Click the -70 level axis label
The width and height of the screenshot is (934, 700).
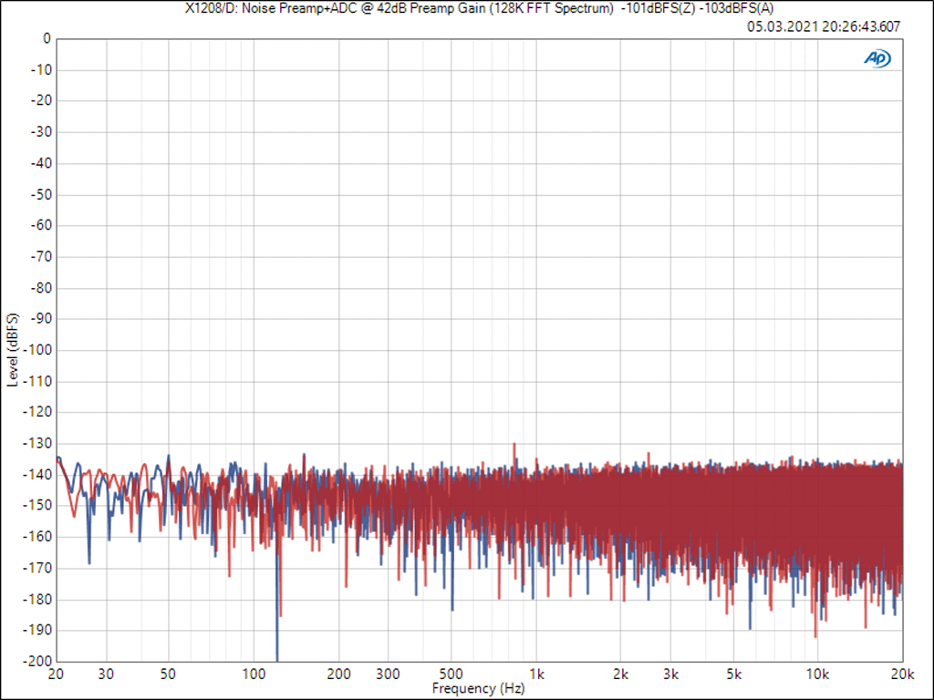click(x=41, y=256)
